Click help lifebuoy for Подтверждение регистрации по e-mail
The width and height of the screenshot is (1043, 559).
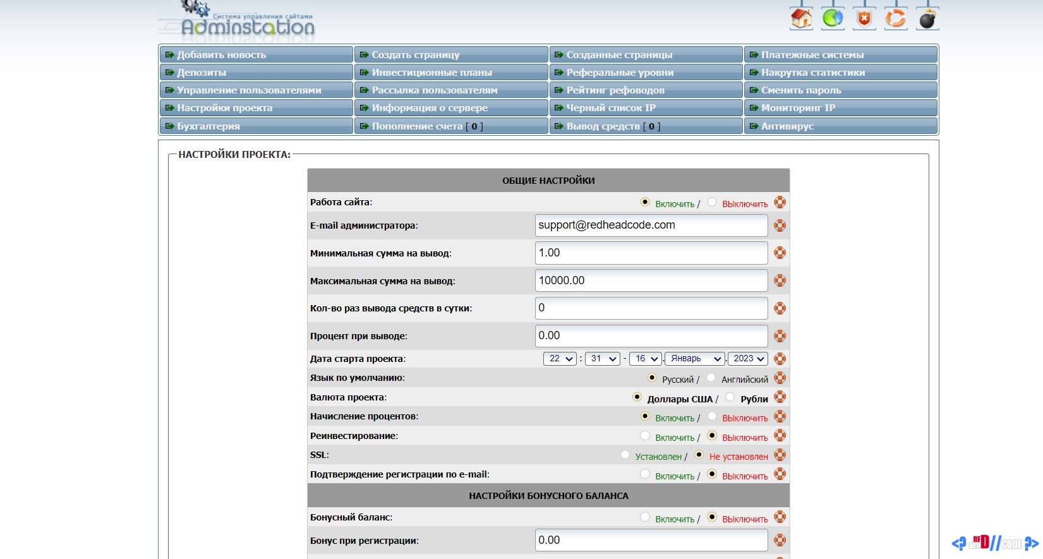point(780,474)
